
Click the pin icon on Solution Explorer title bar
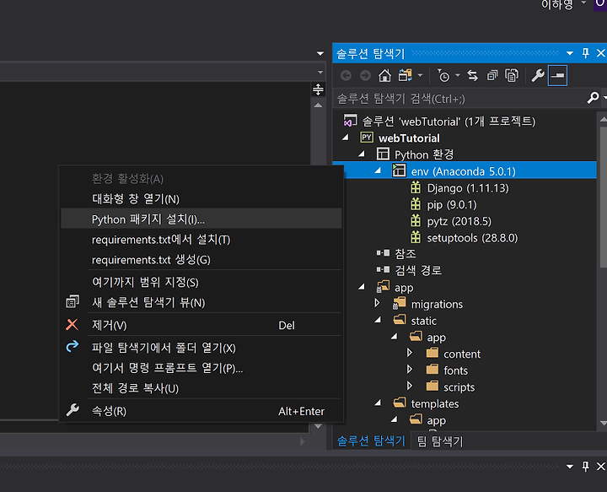point(586,53)
